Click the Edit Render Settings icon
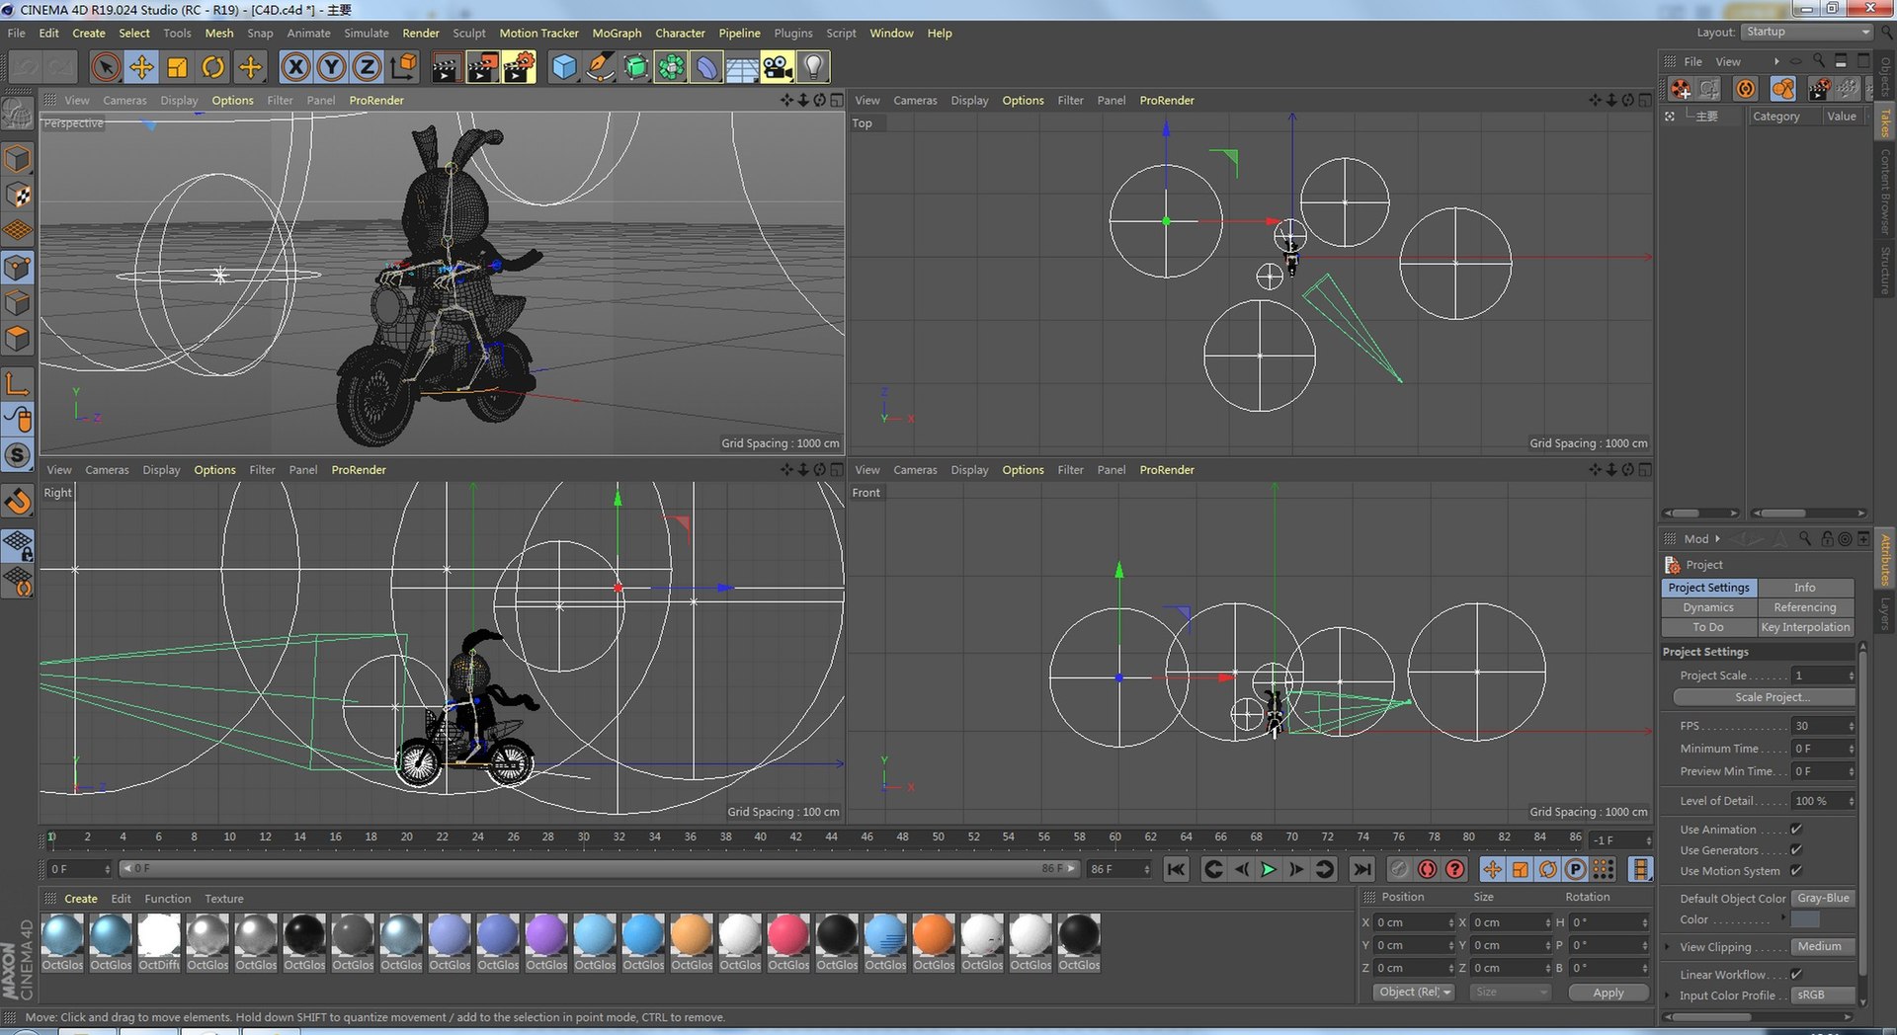The height and width of the screenshot is (1035, 1897). (519, 67)
